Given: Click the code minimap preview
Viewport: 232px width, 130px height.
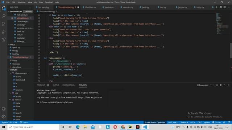Looking at the screenshot, I should point(223,23).
